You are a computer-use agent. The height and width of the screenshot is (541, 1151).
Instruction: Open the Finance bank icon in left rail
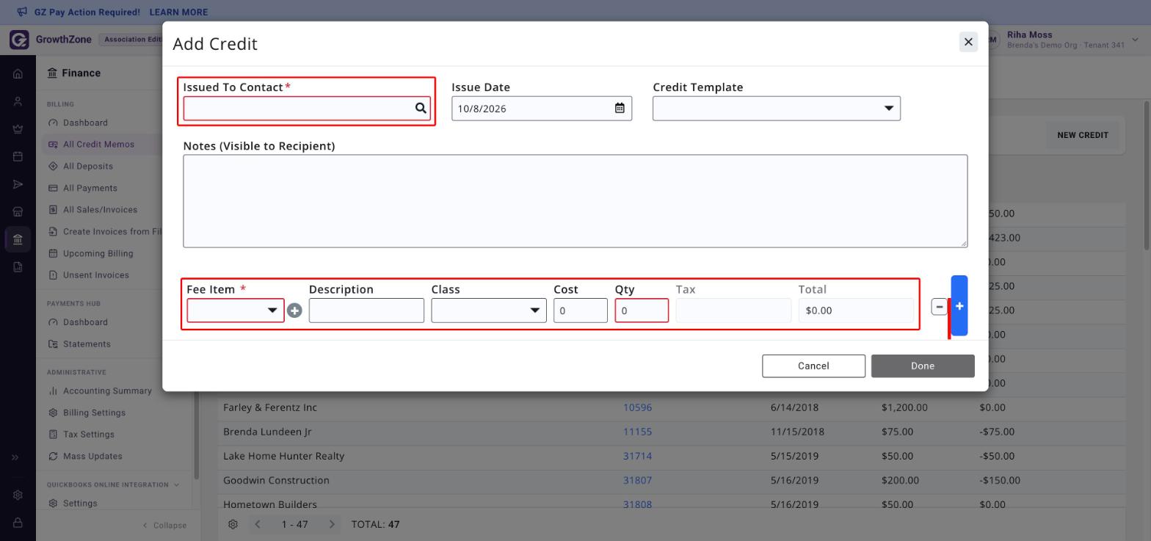coord(18,239)
